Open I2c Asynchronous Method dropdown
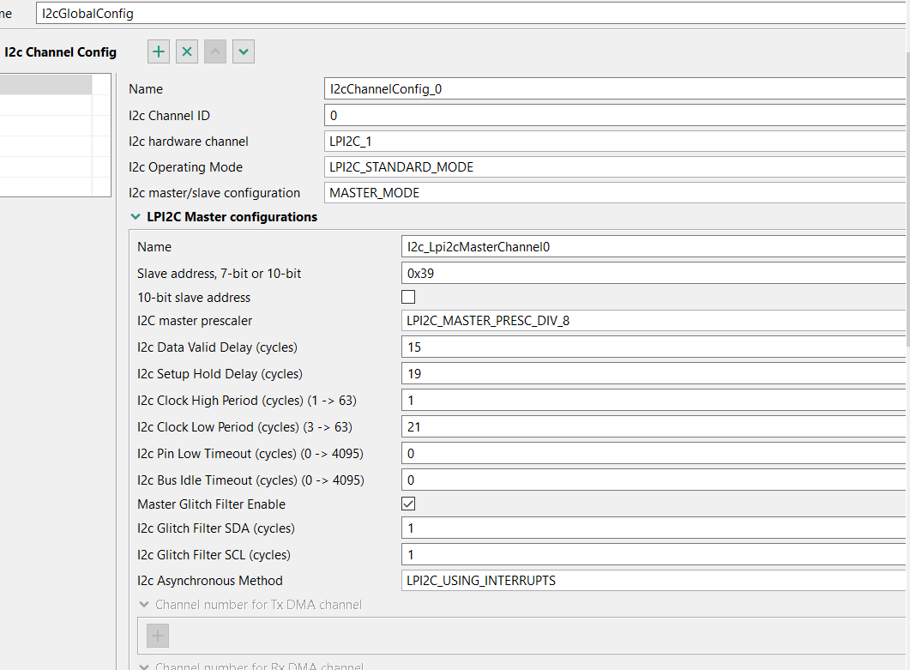The height and width of the screenshot is (670, 910). [x=654, y=581]
